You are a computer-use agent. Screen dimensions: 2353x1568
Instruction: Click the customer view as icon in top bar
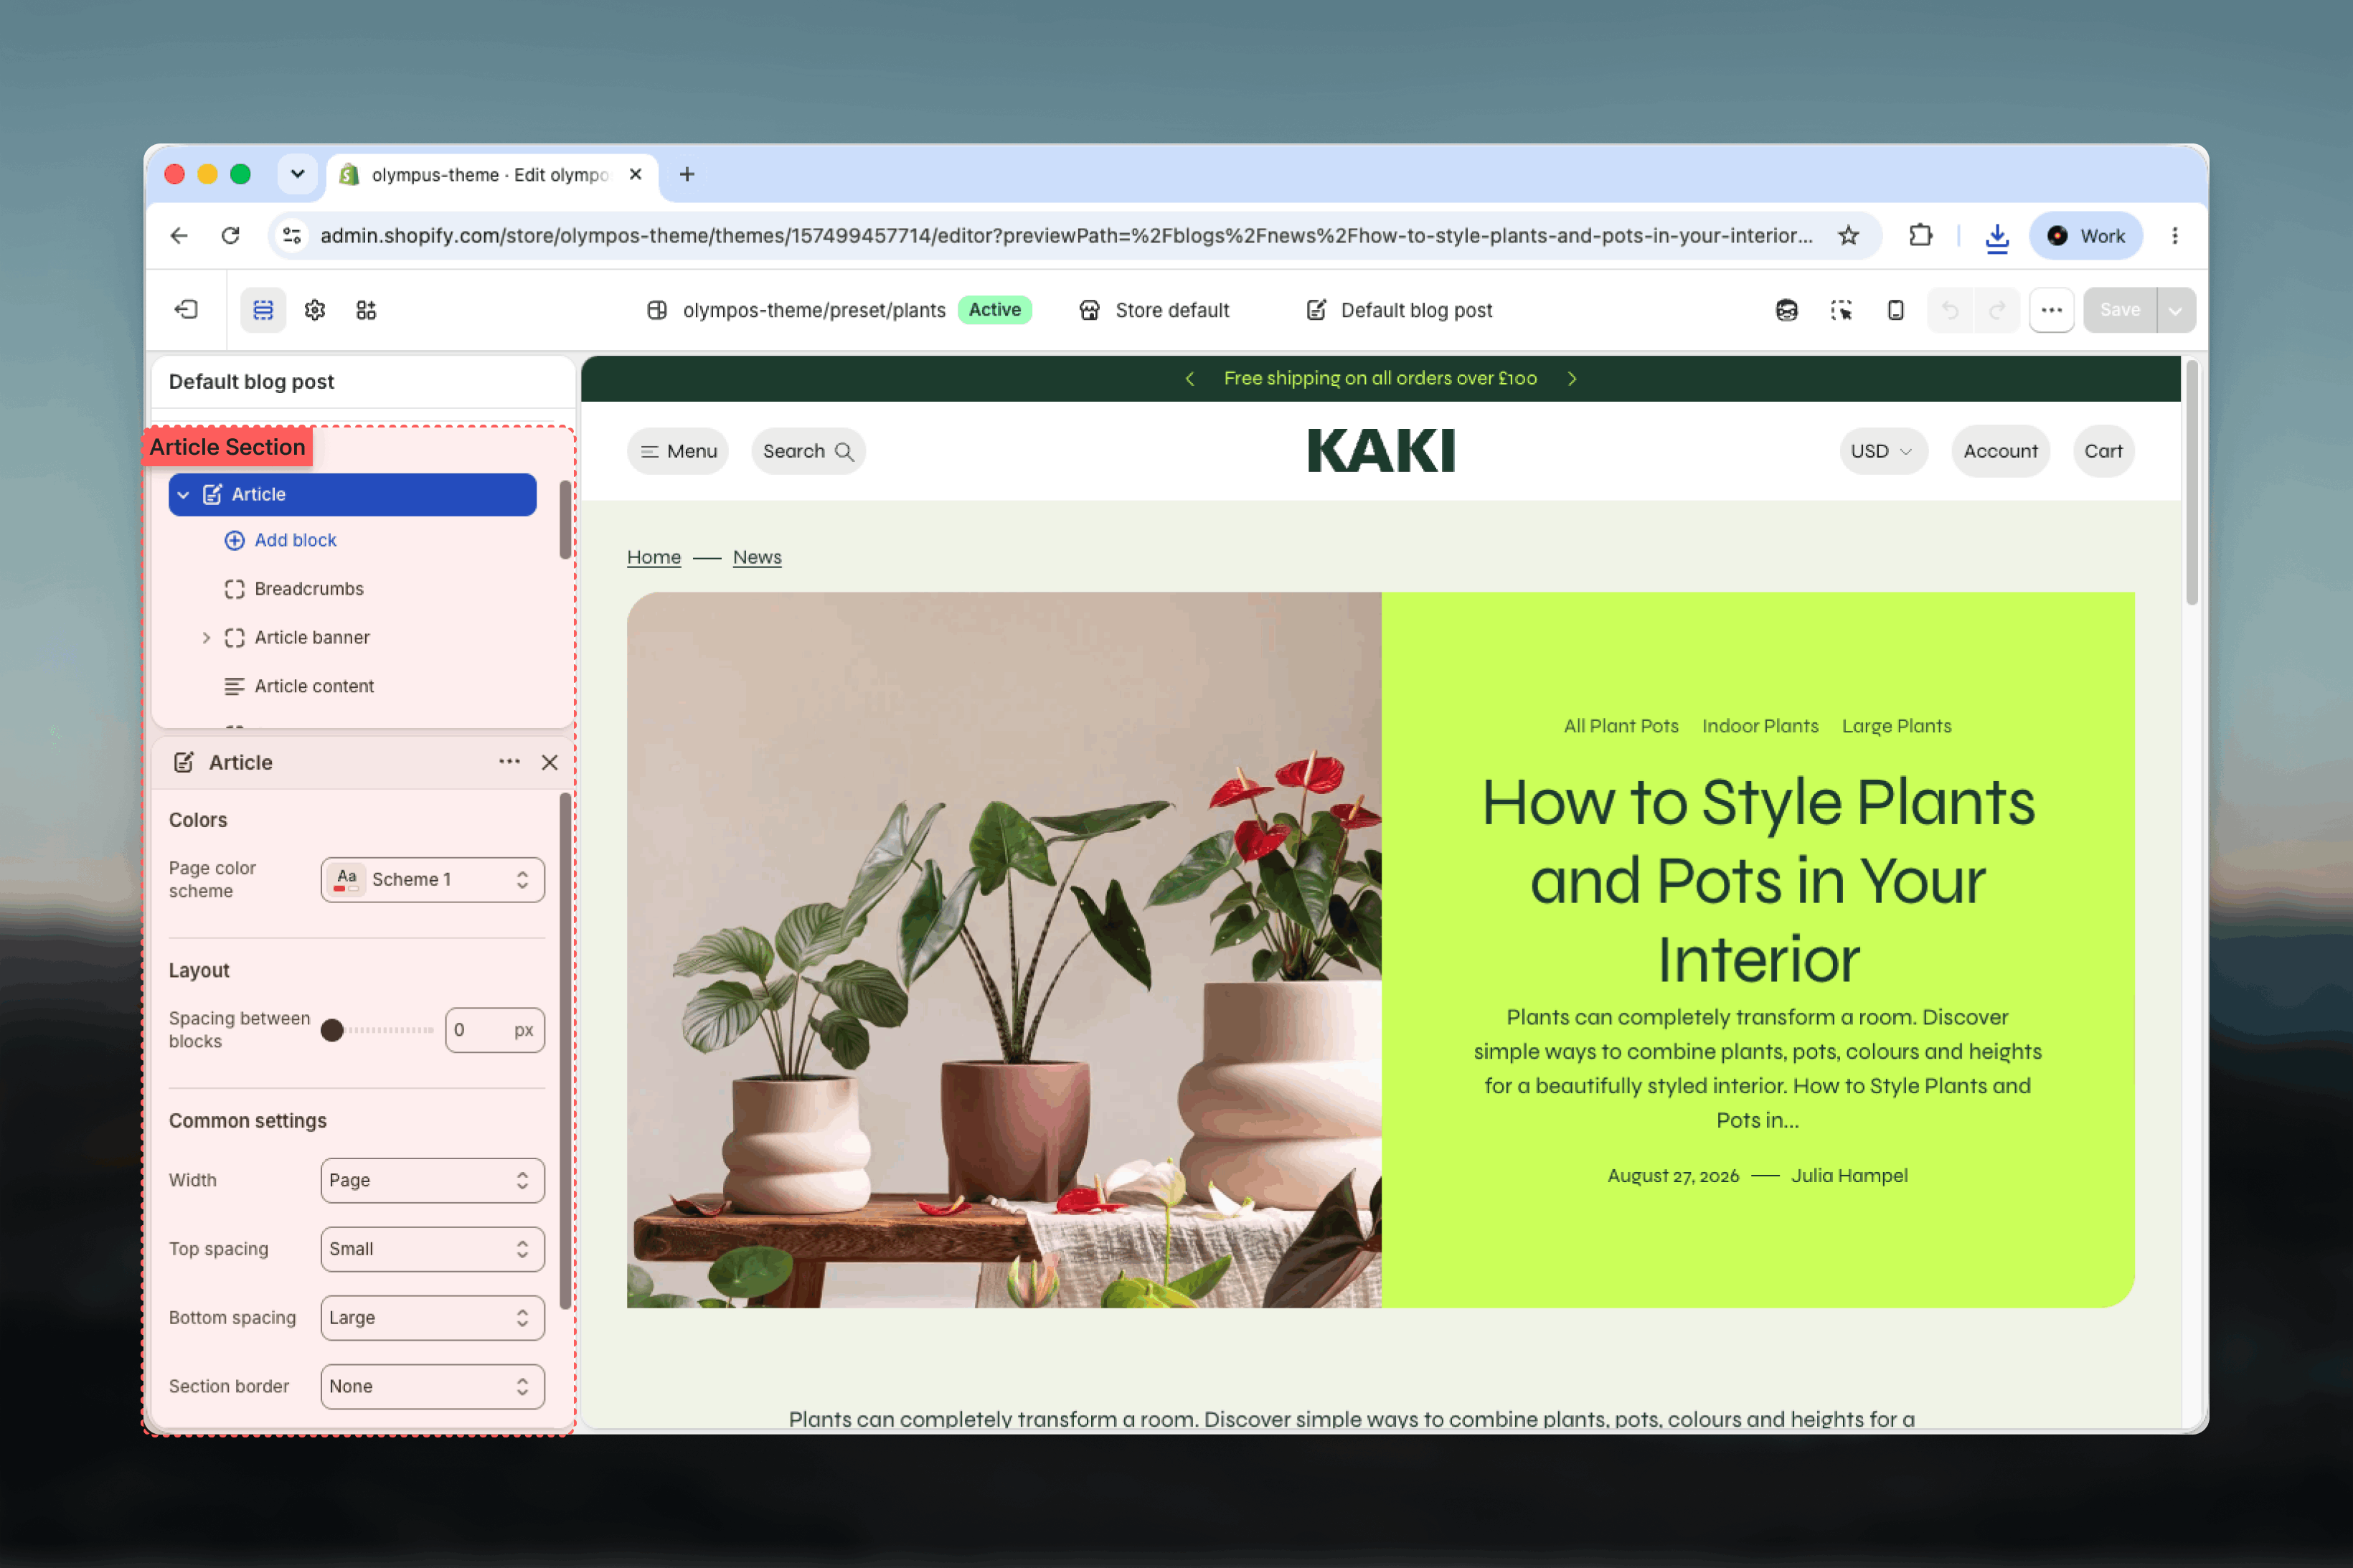pyautogui.click(x=1786, y=310)
